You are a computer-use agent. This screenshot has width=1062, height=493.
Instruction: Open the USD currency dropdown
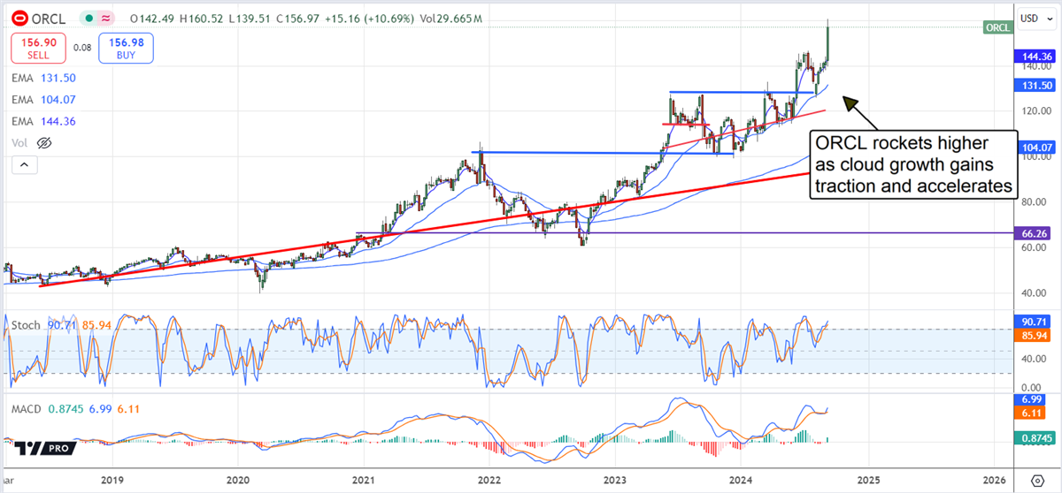[1035, 18]
